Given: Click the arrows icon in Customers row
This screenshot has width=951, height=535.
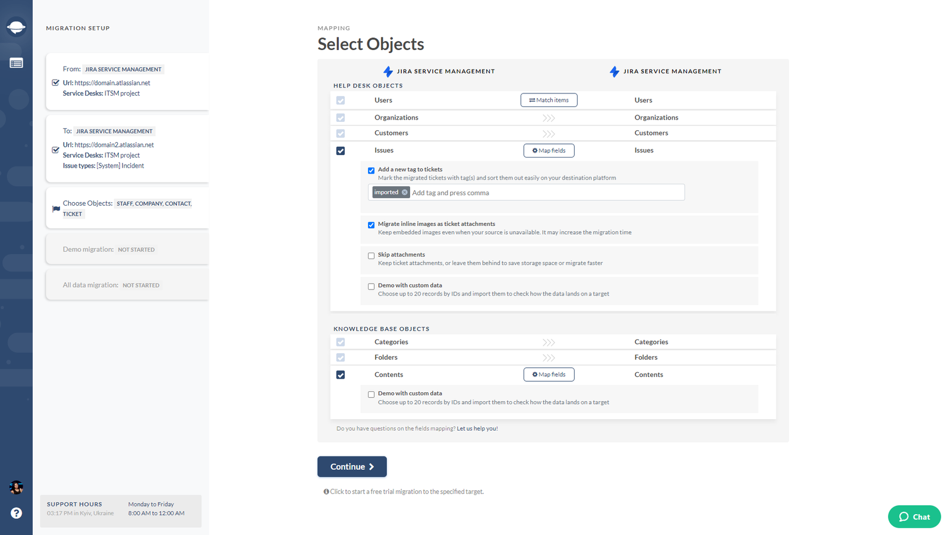Looking at the screenshot, I should tap(549, 133).
